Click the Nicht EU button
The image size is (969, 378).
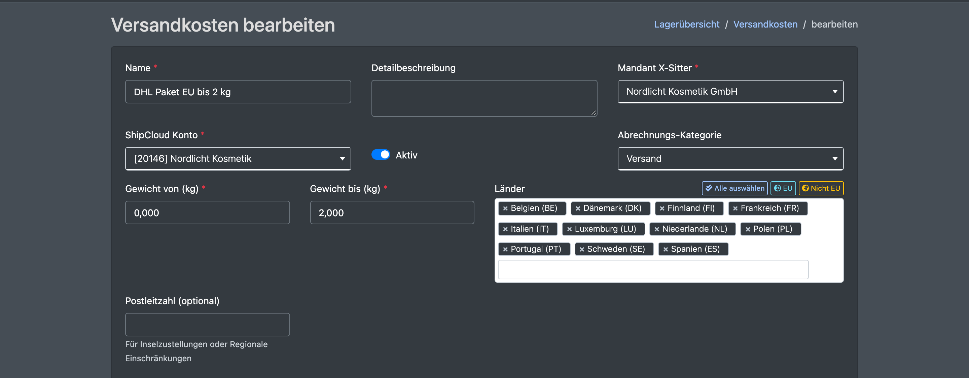pos(821,188)
